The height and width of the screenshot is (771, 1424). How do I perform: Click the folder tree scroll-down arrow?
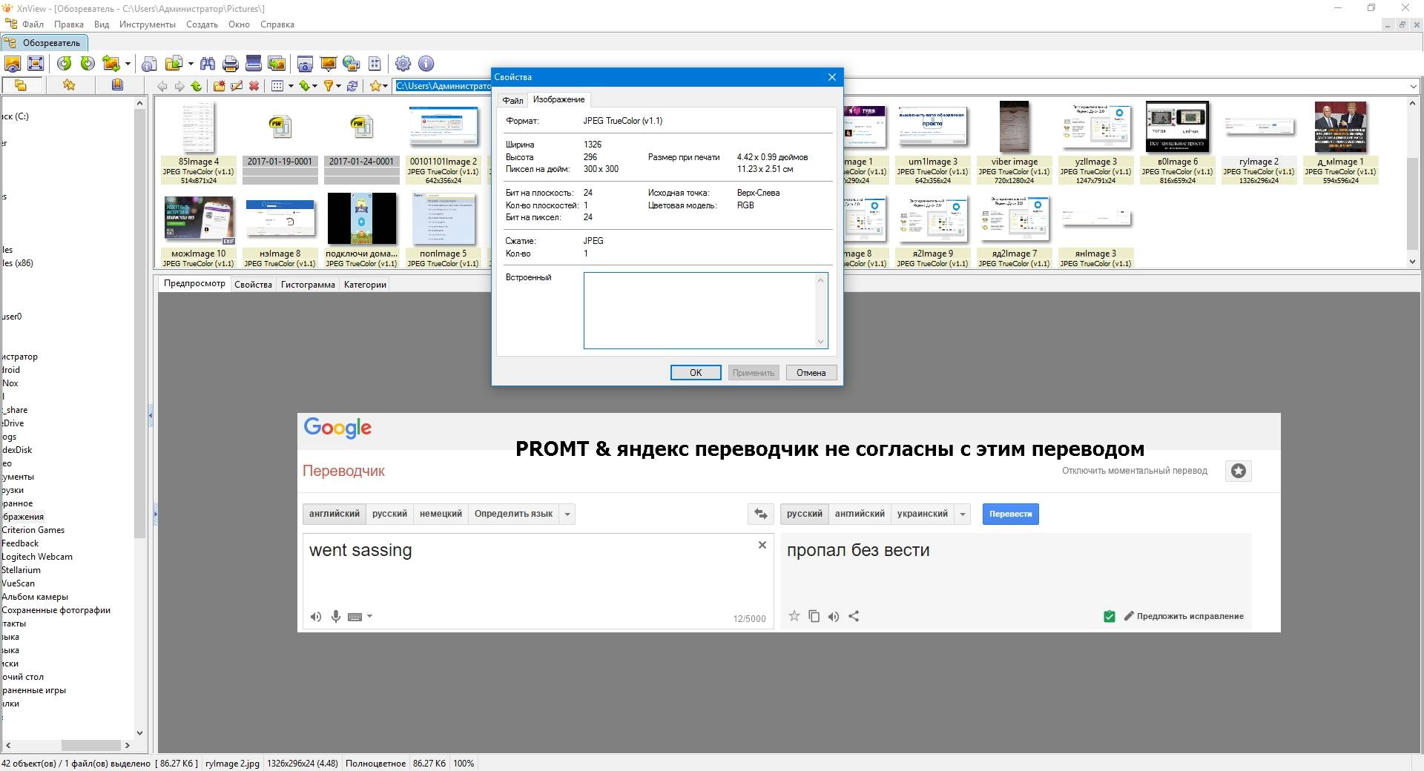click(139, 733)
